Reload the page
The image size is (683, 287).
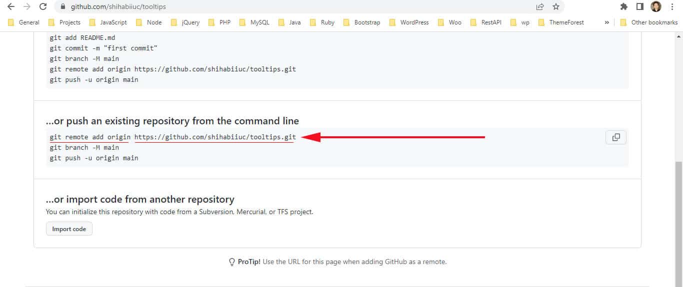(x=43, y=7)
